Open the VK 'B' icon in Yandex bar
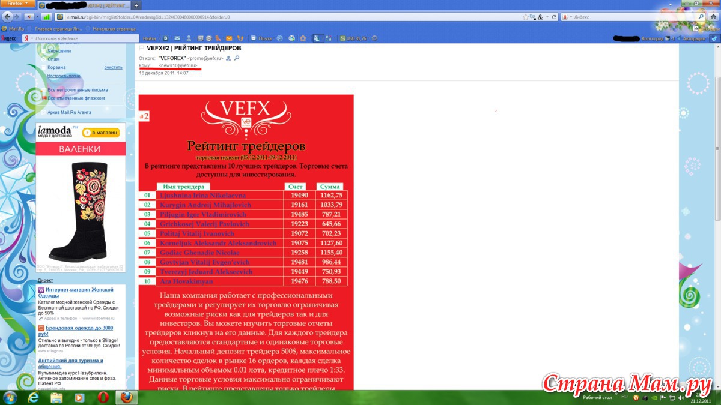This screenshot has width=721, height=405. point(166,38)
